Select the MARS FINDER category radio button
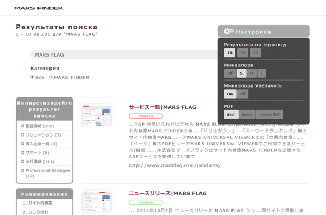Image resolution: width=326 pixels, height=215 pixels. tap(51, 77)
